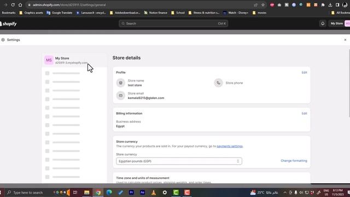Open browser downloads icon

330,5
